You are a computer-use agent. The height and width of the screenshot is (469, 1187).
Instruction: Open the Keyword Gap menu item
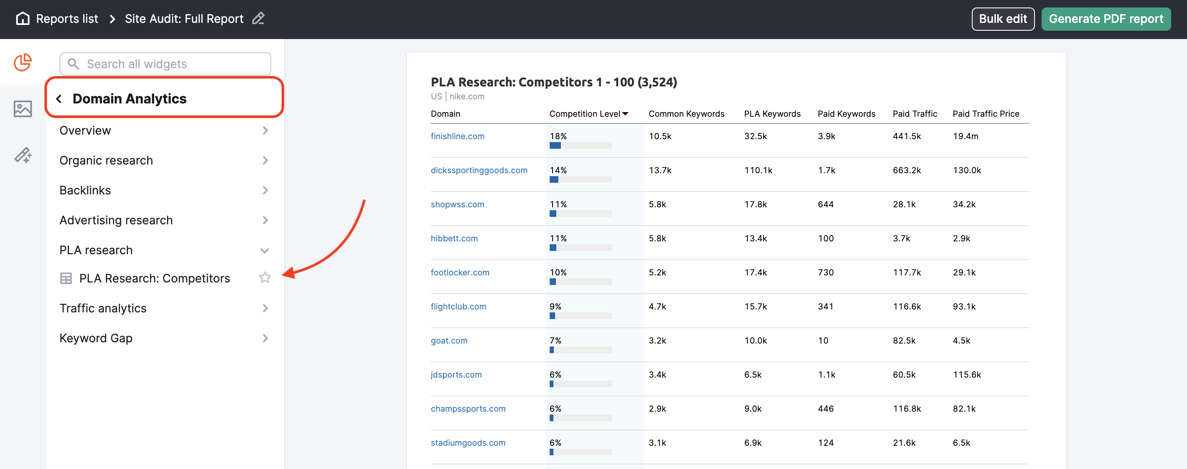coord(164,338)
